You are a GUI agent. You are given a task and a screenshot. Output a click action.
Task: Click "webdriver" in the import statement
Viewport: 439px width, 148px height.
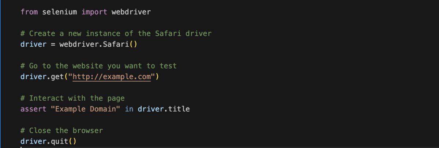pos(131,12)
